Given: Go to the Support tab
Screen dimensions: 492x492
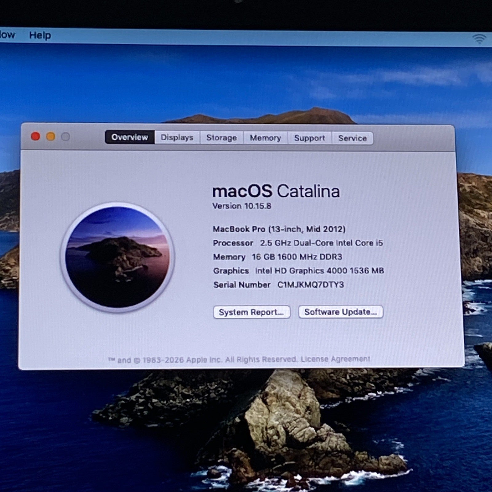Looking at the screenshot, I should (x=310, y=138).
